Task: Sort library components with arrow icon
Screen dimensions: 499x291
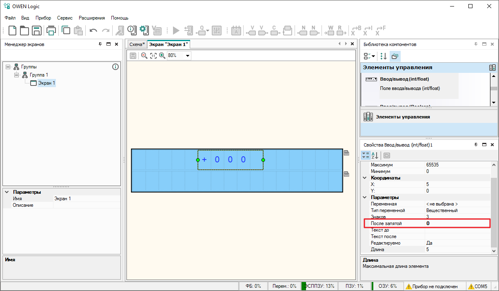Action: point(384,56)
